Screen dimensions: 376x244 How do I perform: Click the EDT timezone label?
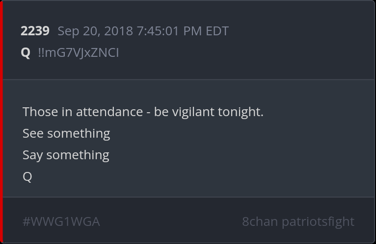coord(217,31)
